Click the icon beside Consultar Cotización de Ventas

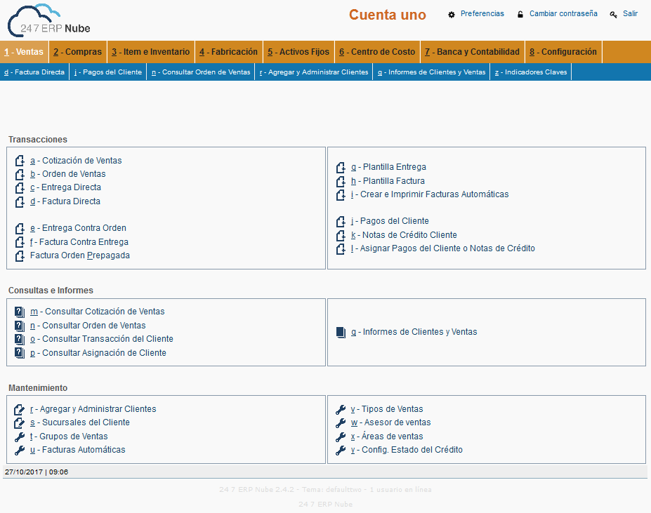coord(20,312)
